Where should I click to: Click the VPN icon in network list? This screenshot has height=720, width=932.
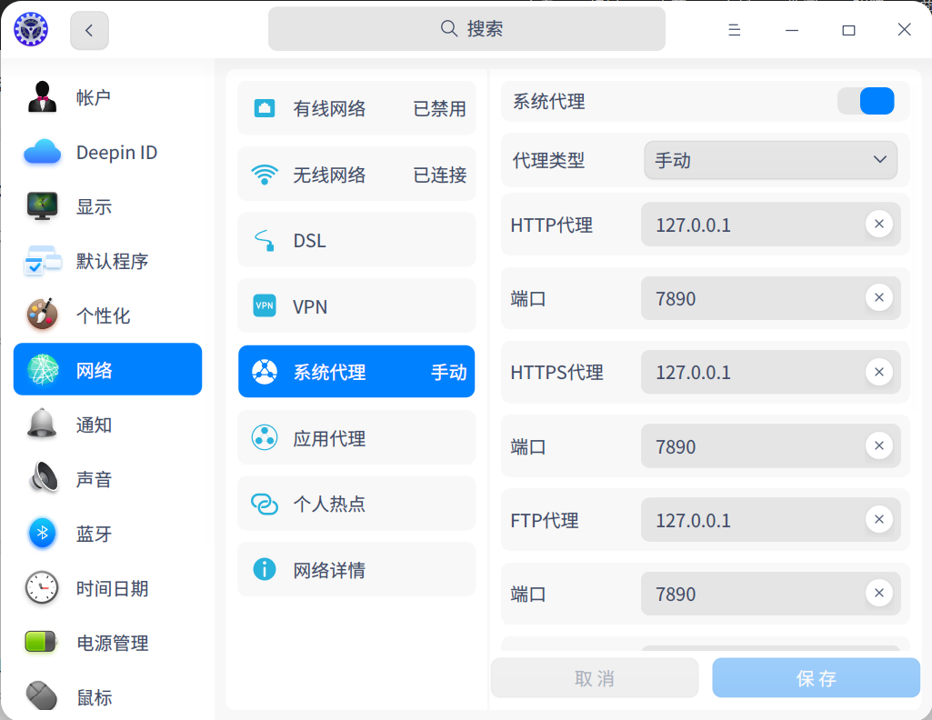click(x=264, y=305)
